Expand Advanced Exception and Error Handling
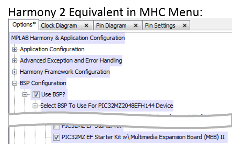Screen dimensions: 232x144 [x=14, y=61]
